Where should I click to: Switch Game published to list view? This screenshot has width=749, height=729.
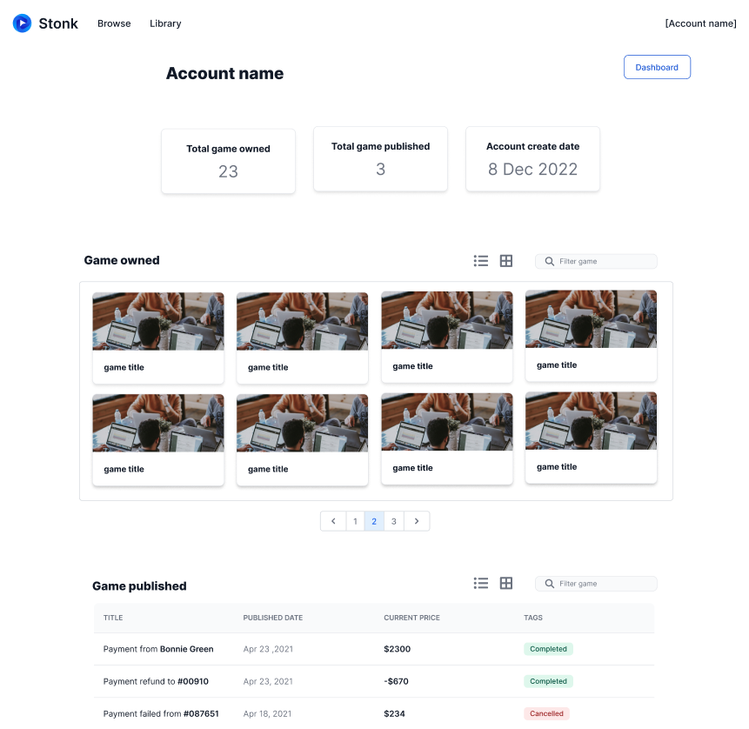481,584
